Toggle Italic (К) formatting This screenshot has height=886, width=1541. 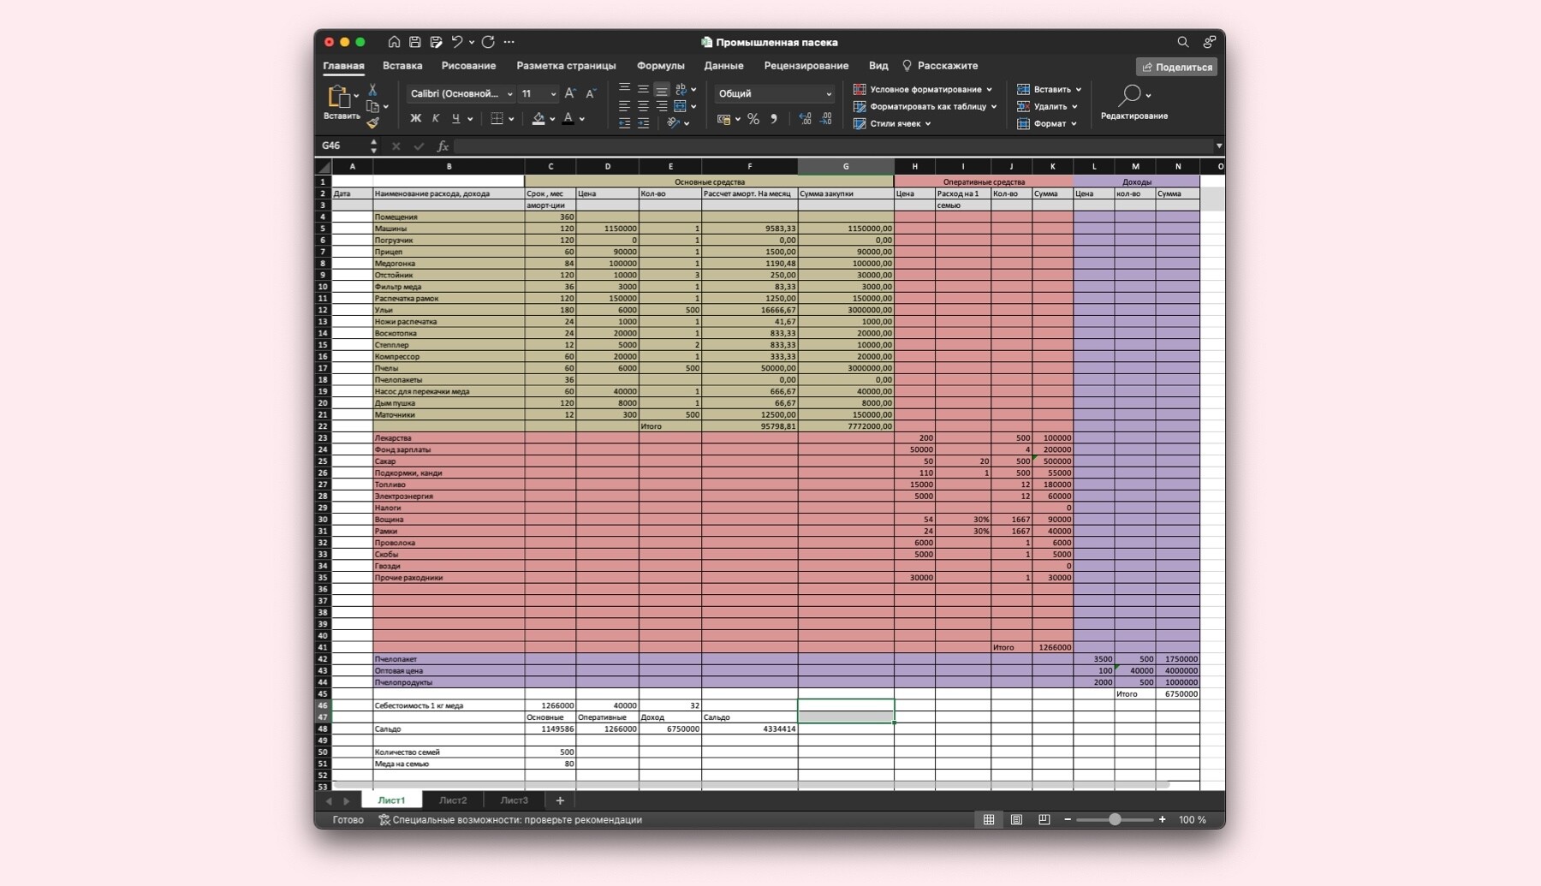[x=436, y=118]
